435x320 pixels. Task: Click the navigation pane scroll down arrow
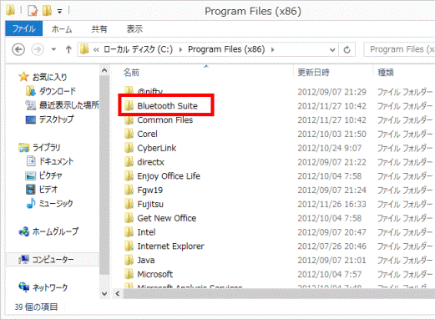pos(104,293)
